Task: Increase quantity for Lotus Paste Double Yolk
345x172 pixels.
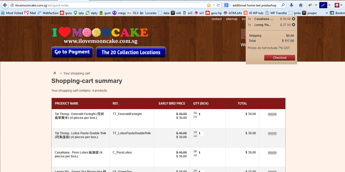Action: (195, 132)
